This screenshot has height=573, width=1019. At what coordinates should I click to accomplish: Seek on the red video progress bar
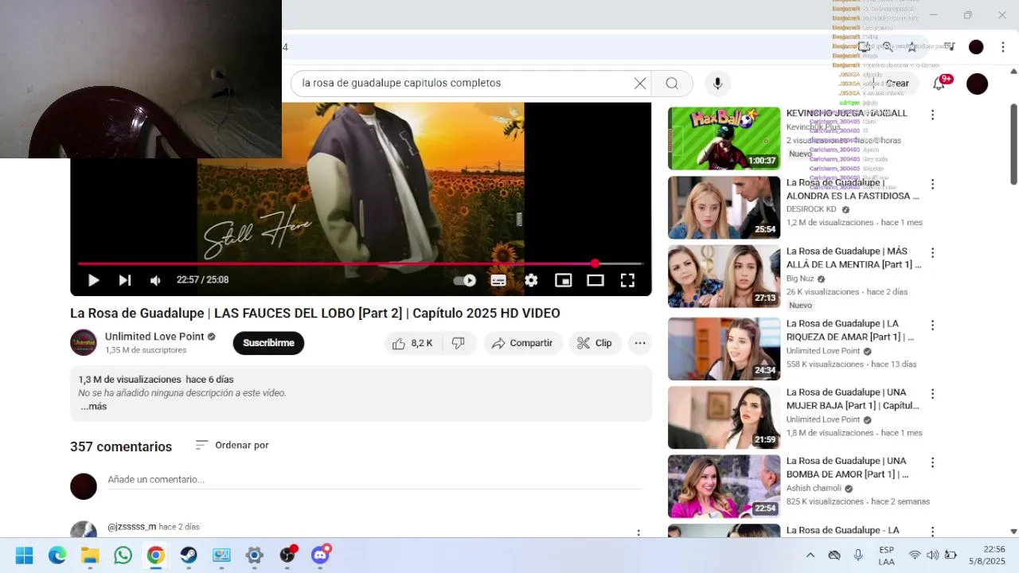361,263
